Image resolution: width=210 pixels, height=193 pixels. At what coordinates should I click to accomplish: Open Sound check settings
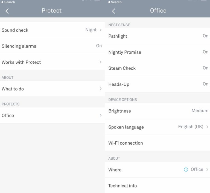click(52, 30)
